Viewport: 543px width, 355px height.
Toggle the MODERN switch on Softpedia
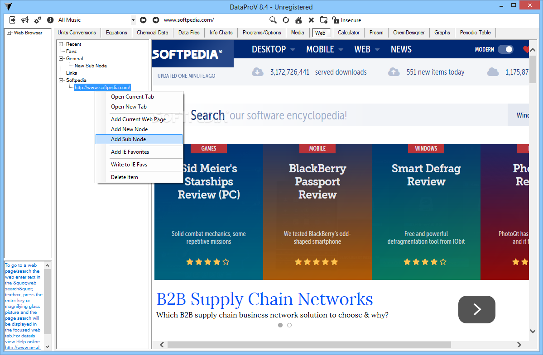point(505,49)
